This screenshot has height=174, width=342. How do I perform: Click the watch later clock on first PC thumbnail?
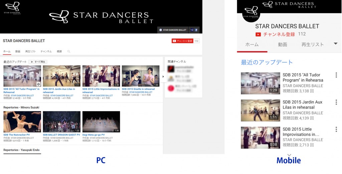pyautogui.click(x=38, y=84)
